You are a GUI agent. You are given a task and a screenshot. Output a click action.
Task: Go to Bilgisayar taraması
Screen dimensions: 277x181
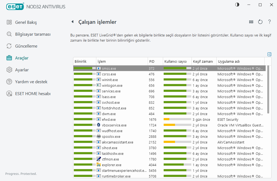point(33,34)
